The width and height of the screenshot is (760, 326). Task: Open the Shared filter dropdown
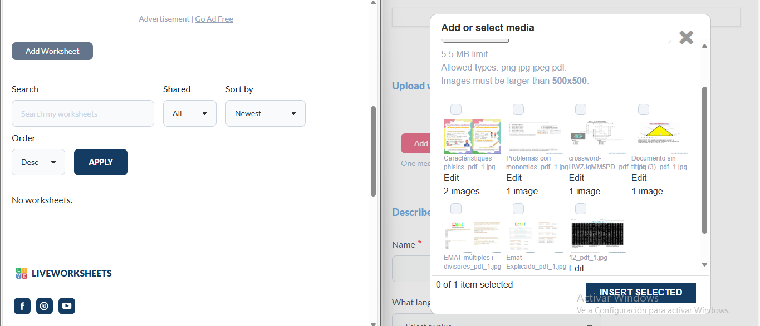189,113
